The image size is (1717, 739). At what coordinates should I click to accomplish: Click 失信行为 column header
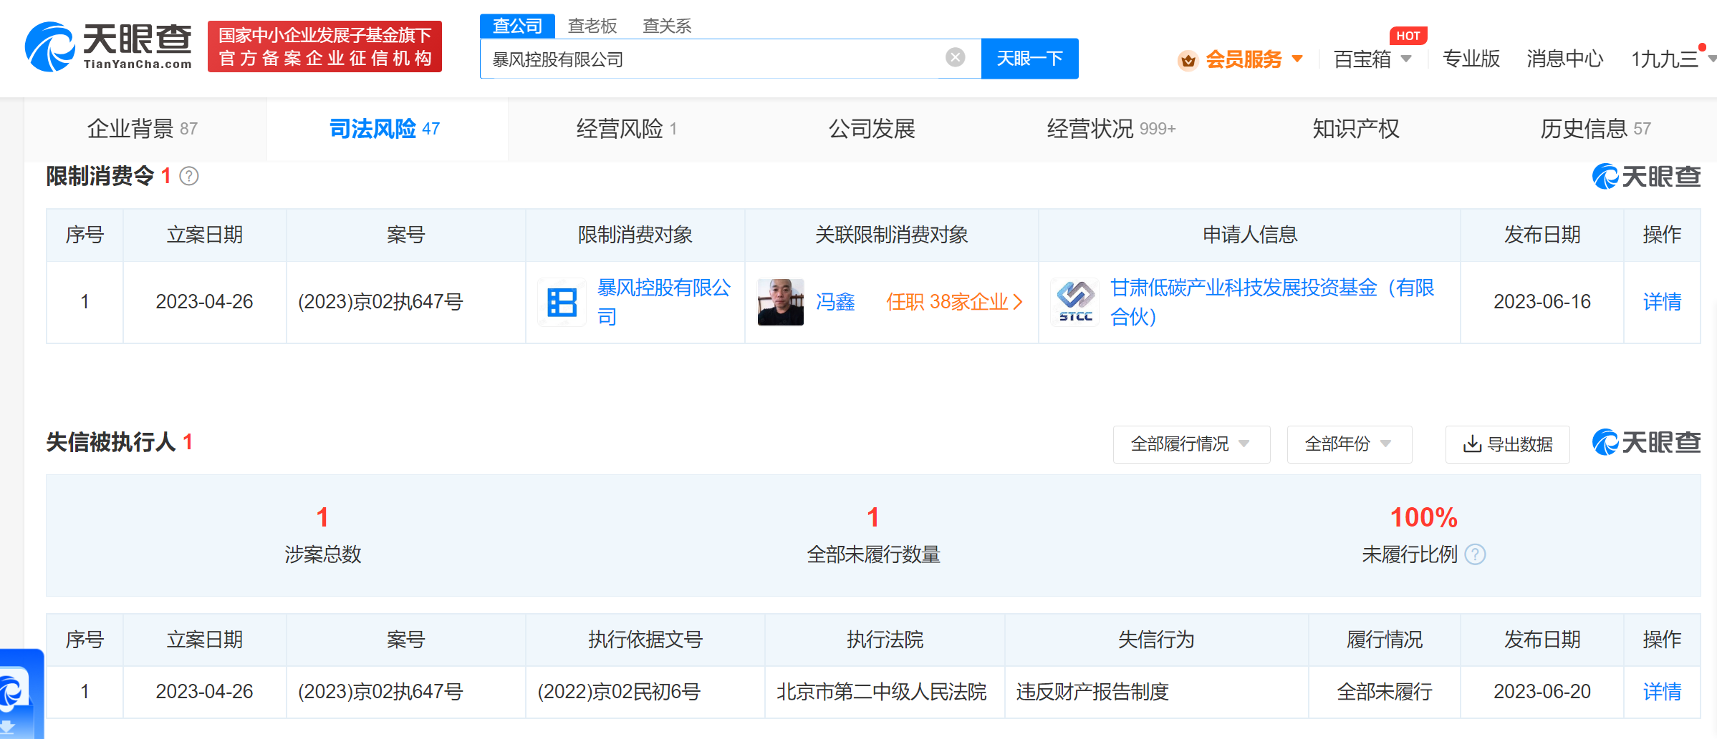[x=1156, y=640]
